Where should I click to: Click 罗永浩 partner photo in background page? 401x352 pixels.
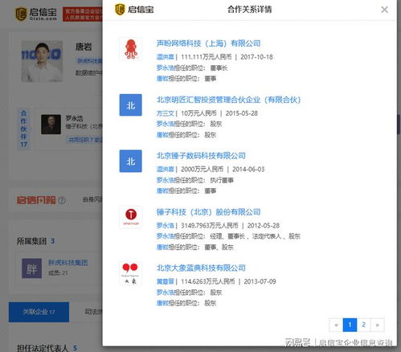pos(51,125)
